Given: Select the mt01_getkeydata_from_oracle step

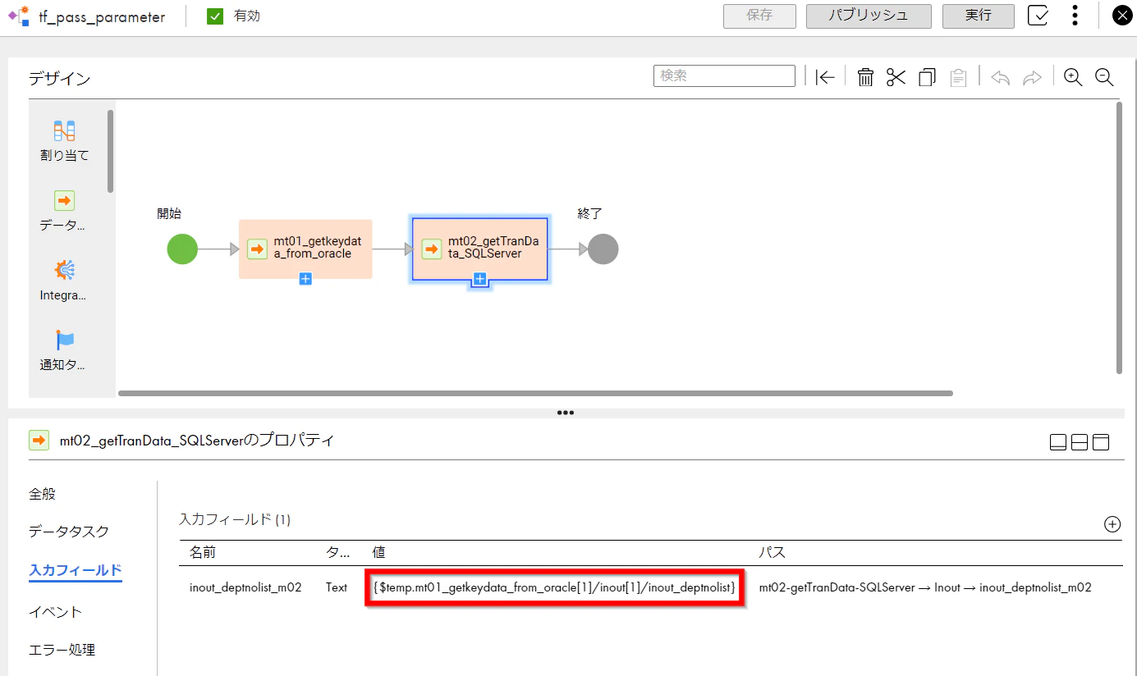Looking at the screenshot, I should (305, 249).
